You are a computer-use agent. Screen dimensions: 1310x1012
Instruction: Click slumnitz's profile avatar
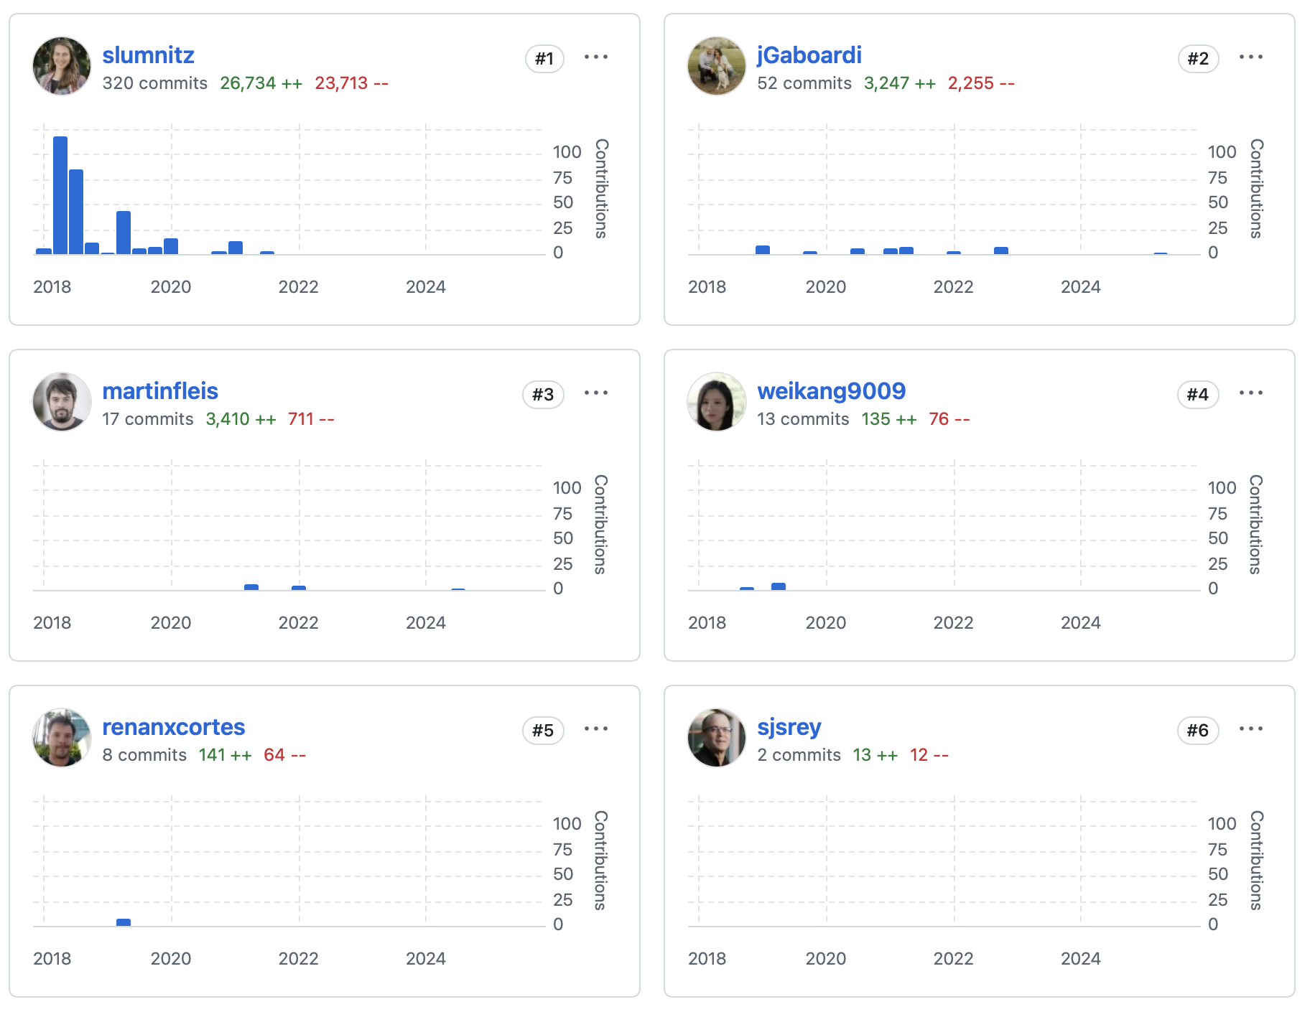point(62,66)
